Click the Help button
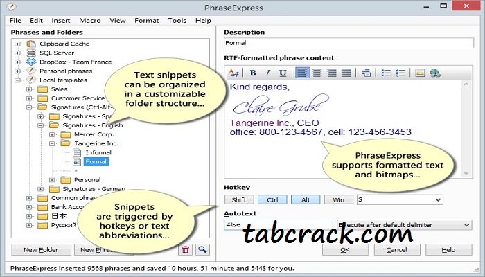This screenshot has width=485, height=277. click(x=448, y=250)
